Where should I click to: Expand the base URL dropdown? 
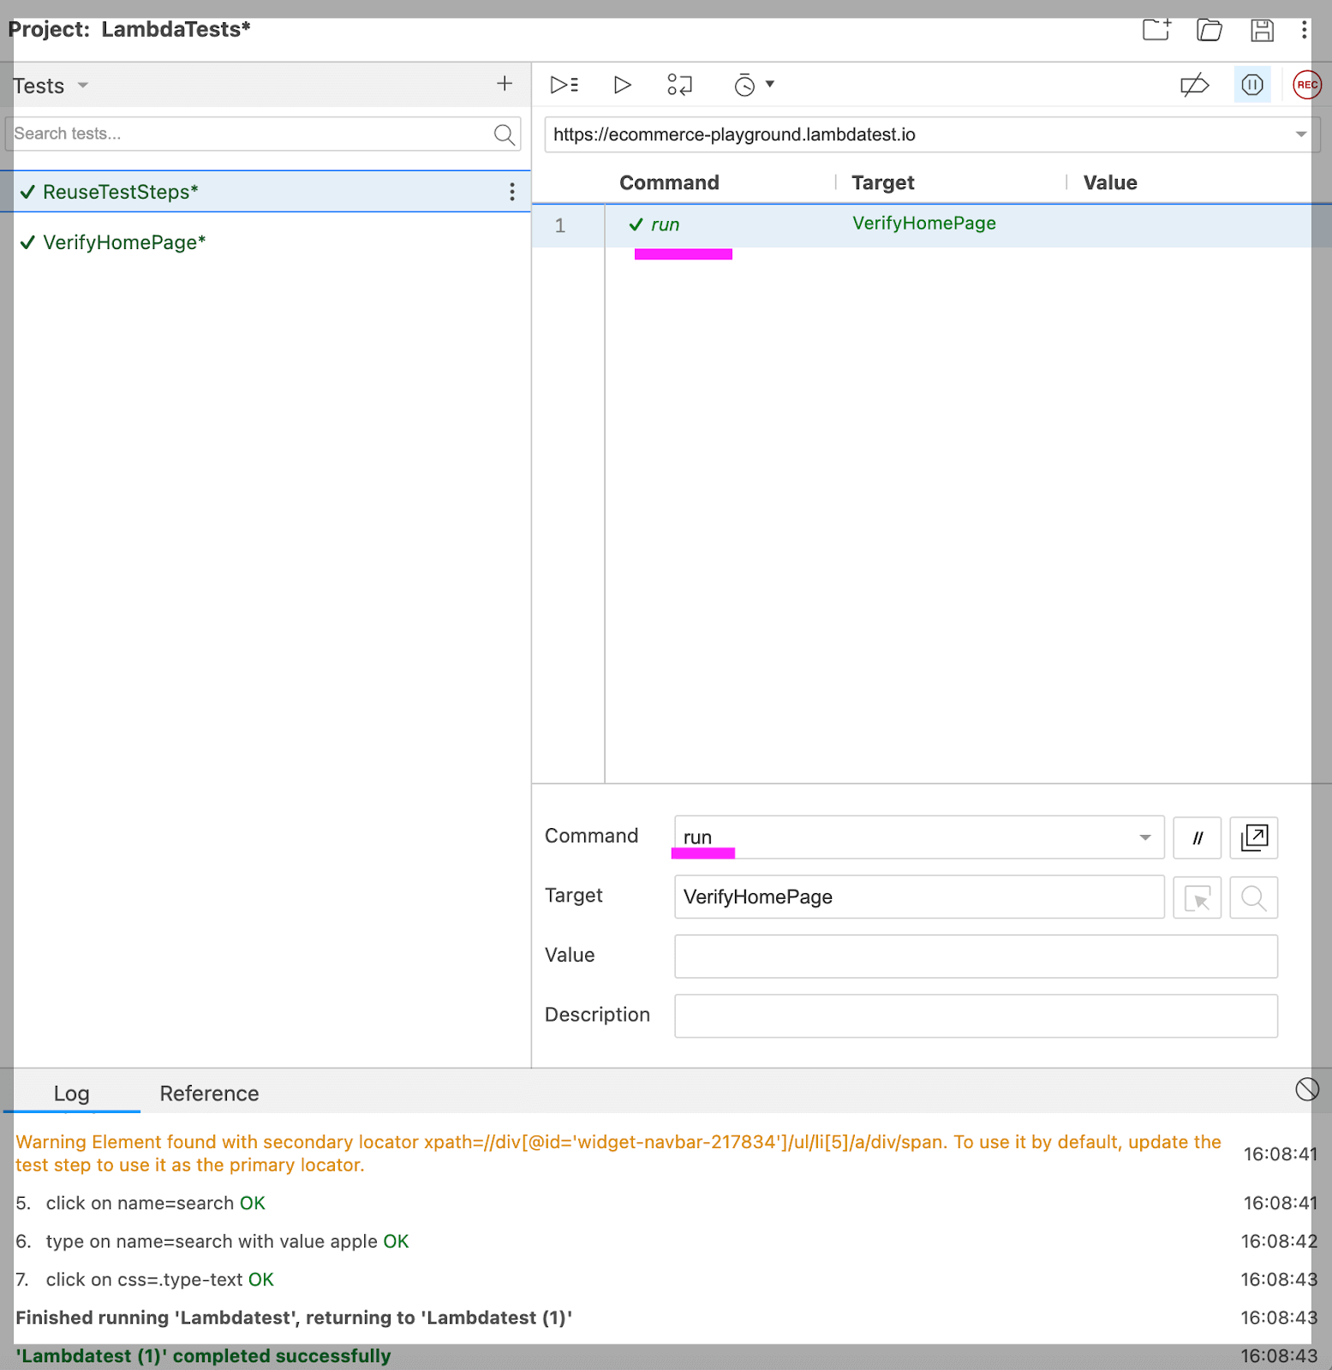coord(1301,134)
